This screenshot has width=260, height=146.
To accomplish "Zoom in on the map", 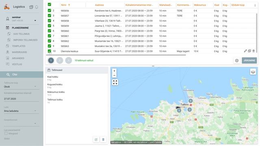I will point(114,71).
